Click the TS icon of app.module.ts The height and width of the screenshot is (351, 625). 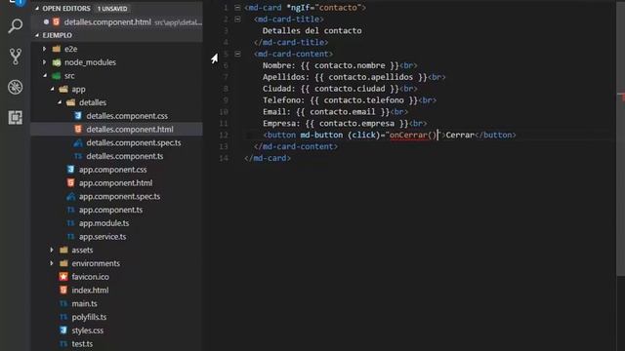coord(70,223)
